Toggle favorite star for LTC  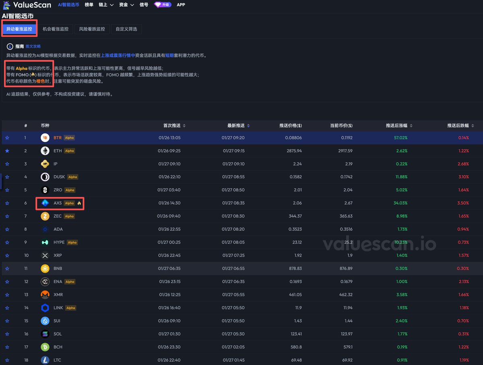click(7, 360)
